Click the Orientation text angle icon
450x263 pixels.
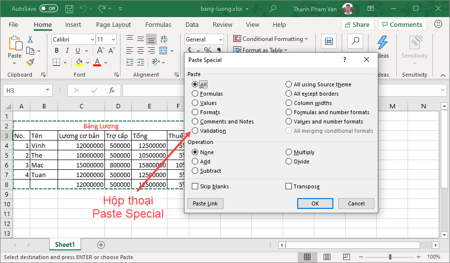click(156, 62)
